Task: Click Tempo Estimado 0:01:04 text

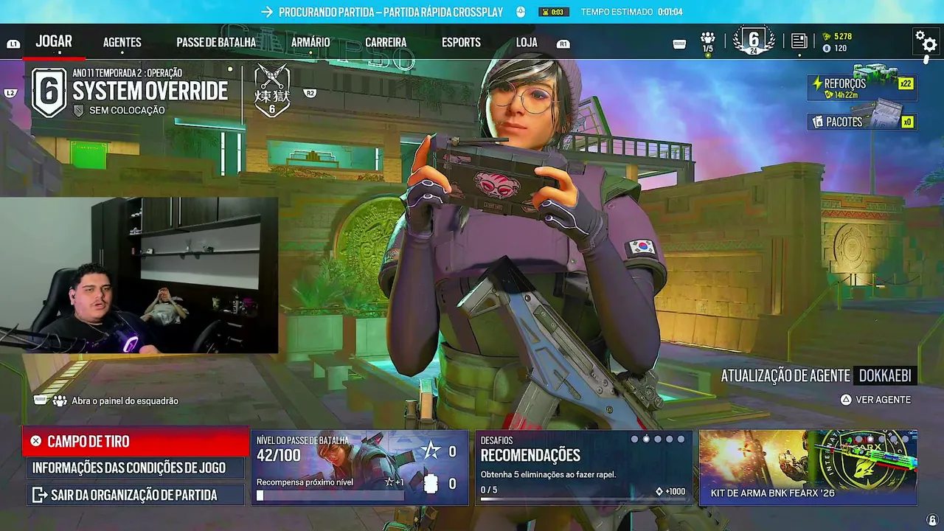Action: click(x=631, y=12)
